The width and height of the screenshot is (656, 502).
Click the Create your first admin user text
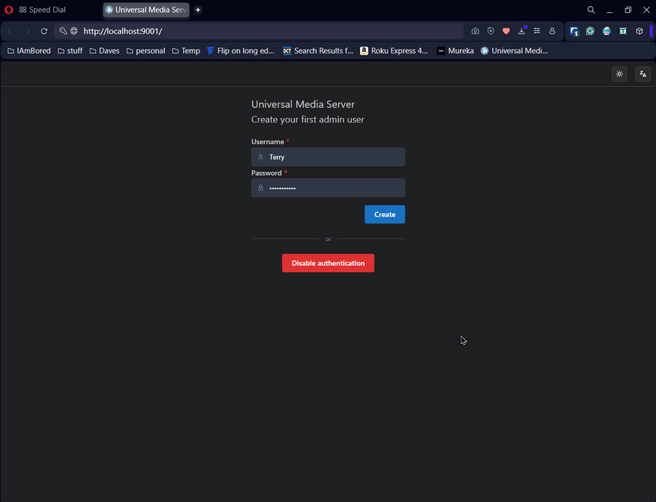(x=308, y=119)
